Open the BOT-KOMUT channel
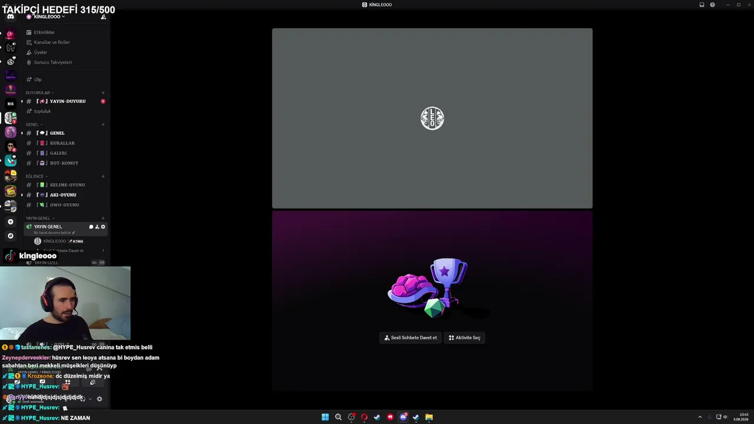This screenshot has height=424, width=754. (x=64, y=163)
